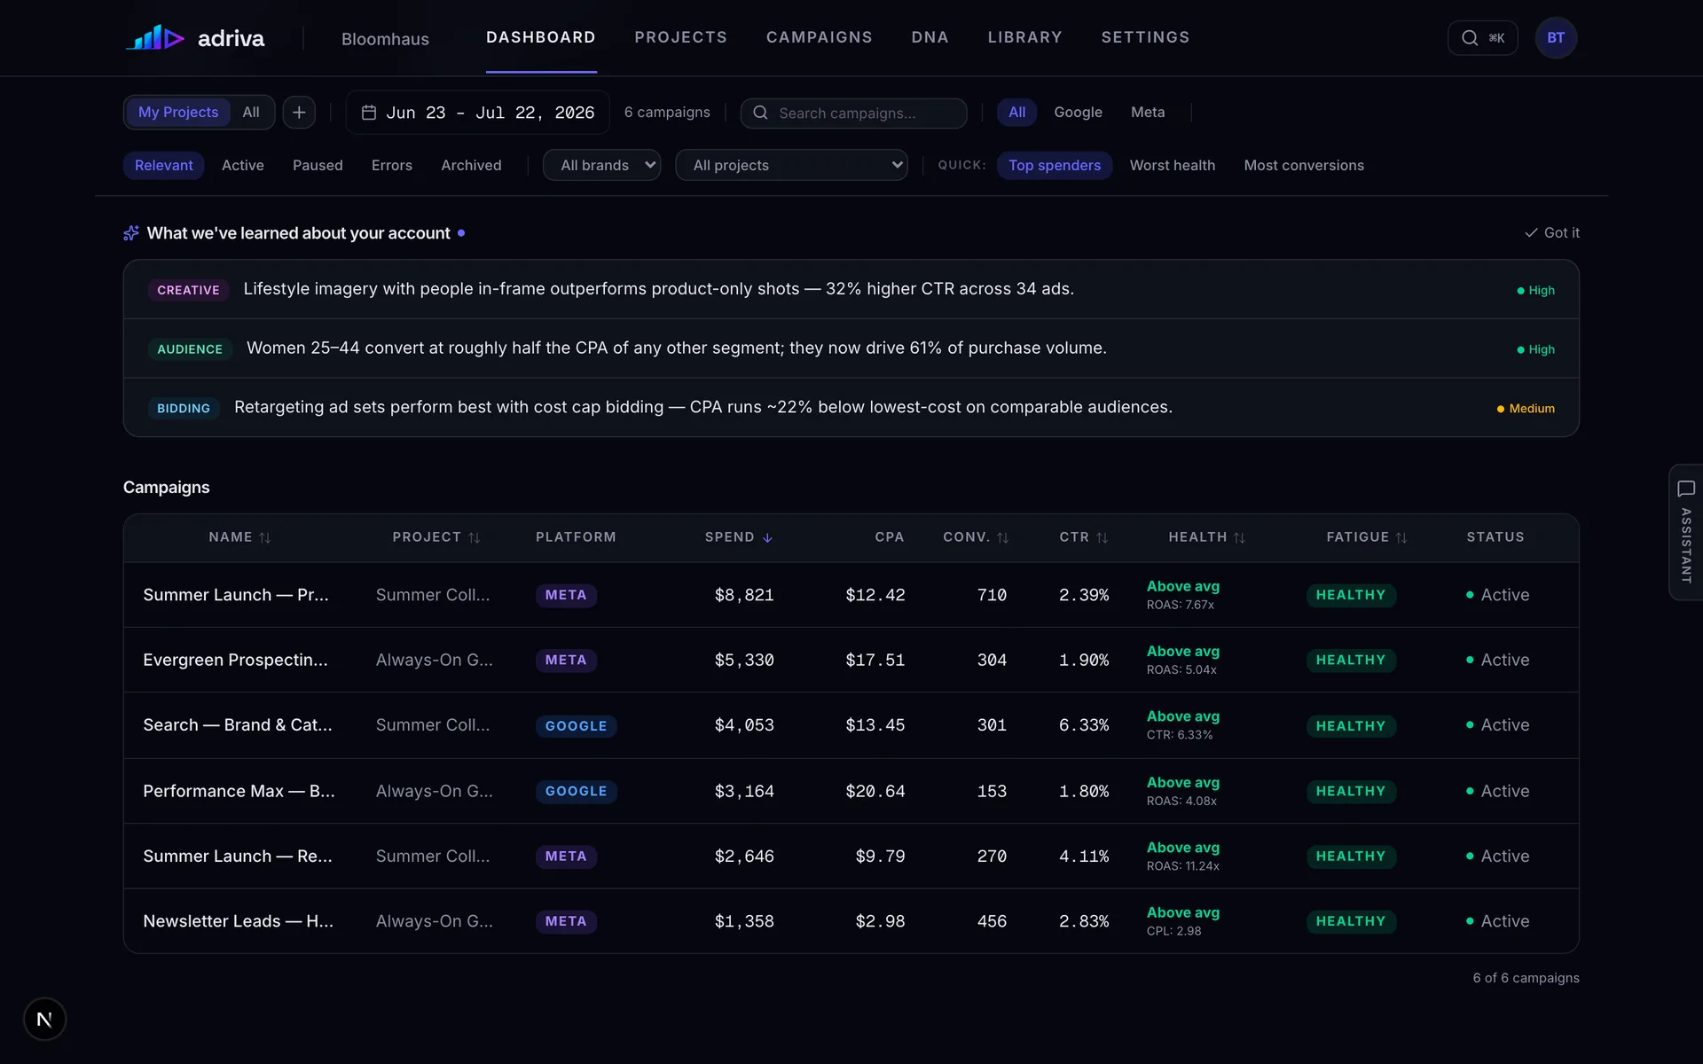Add a new project view with plus icon

click(299, 113)
